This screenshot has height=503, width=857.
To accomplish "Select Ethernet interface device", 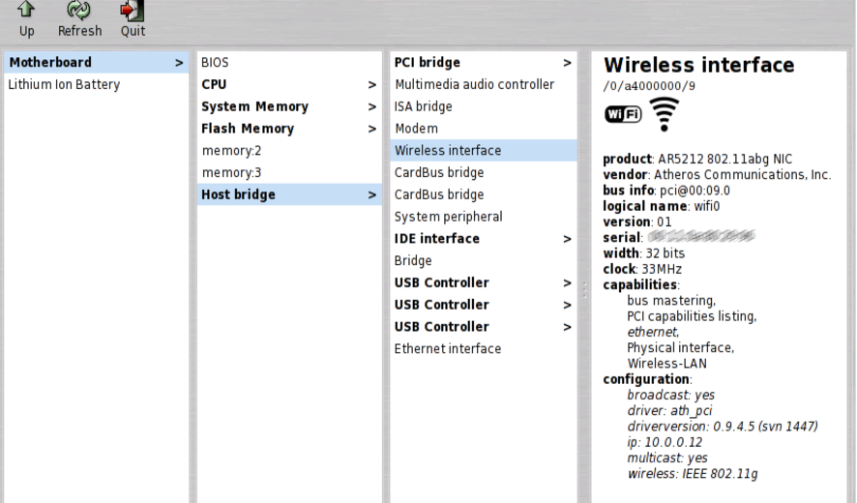I will [x=447, y=349].
